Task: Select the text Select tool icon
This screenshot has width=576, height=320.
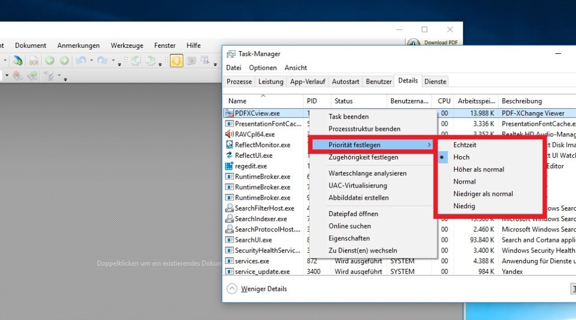Action: point(205,61)
